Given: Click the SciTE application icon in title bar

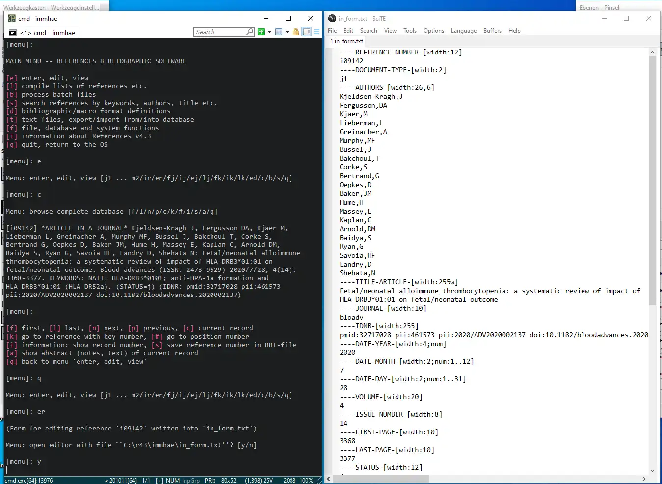Looking at the screenshot, I should pos(332,18).
